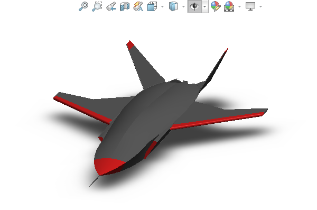Expand the Hide/Show Items dropdown arrow
Viewport: 317px width, 210px height.
coord(205,7)
